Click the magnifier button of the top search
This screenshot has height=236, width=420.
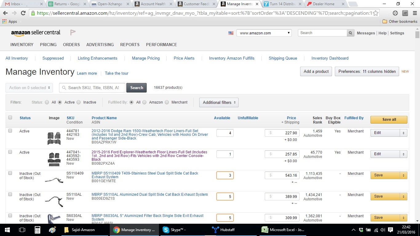[350, 33]
